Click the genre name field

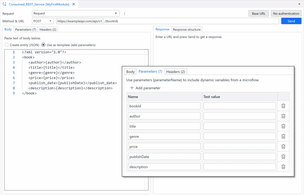(164, 136)
